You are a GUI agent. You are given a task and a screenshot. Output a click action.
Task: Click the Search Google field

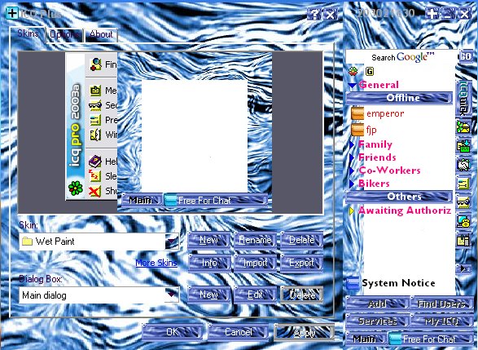click(x=401, y=57)
